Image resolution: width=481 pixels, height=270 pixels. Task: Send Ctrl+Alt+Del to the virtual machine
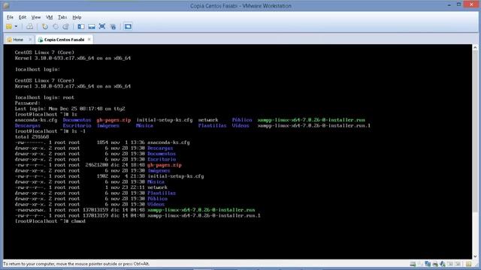(x=29, y=27)
